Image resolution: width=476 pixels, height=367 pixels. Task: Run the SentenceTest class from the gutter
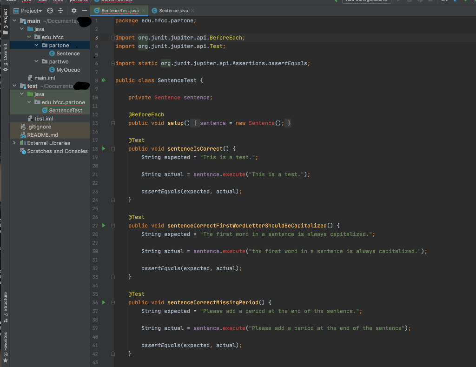(104, 80)
